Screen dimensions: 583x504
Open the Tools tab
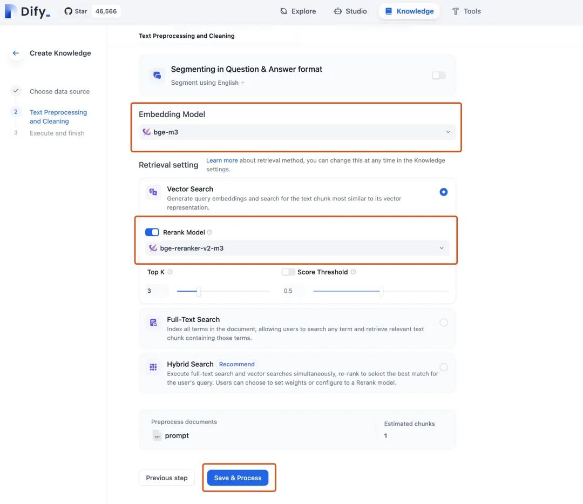click(466, 11)
